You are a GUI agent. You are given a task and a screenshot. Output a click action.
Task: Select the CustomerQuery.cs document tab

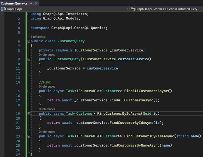pos(14,3)
